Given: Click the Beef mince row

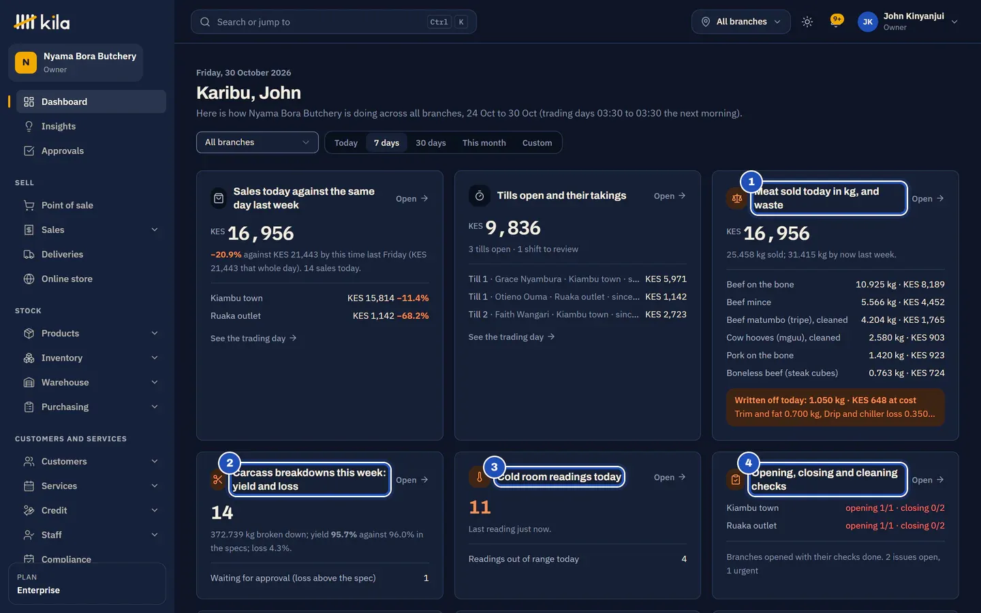Looking at the screenshot, I should [x=836, y=302].
